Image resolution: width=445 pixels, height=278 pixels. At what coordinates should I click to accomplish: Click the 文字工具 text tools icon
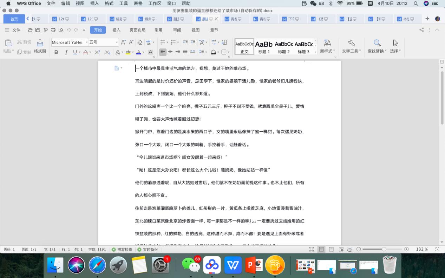351,46
